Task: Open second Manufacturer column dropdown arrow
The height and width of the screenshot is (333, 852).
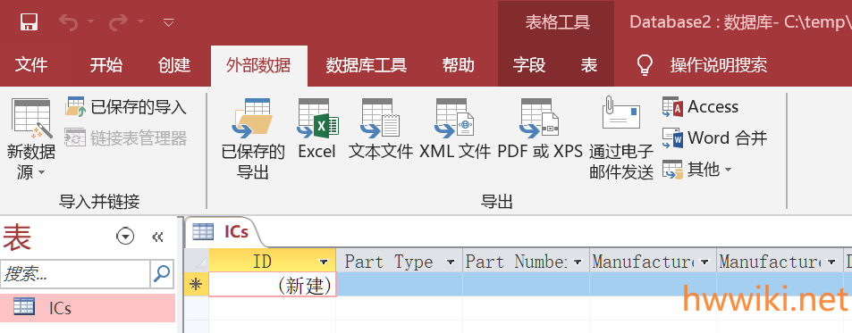Action: point(831,262)
